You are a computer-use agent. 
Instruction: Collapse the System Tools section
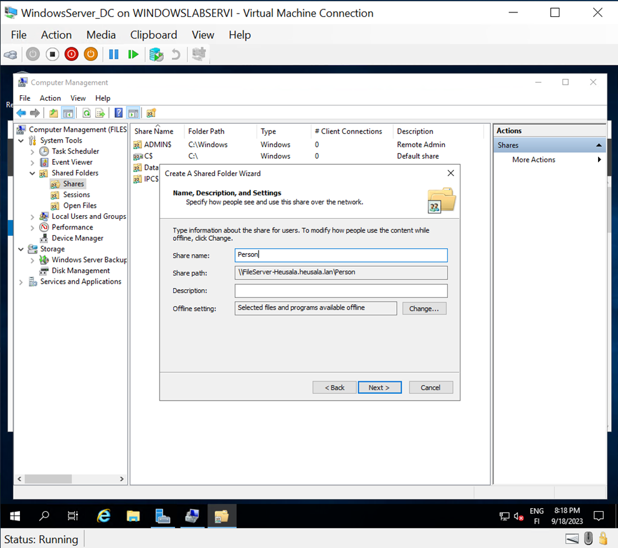pyautogui.click(x=21, y=140)
